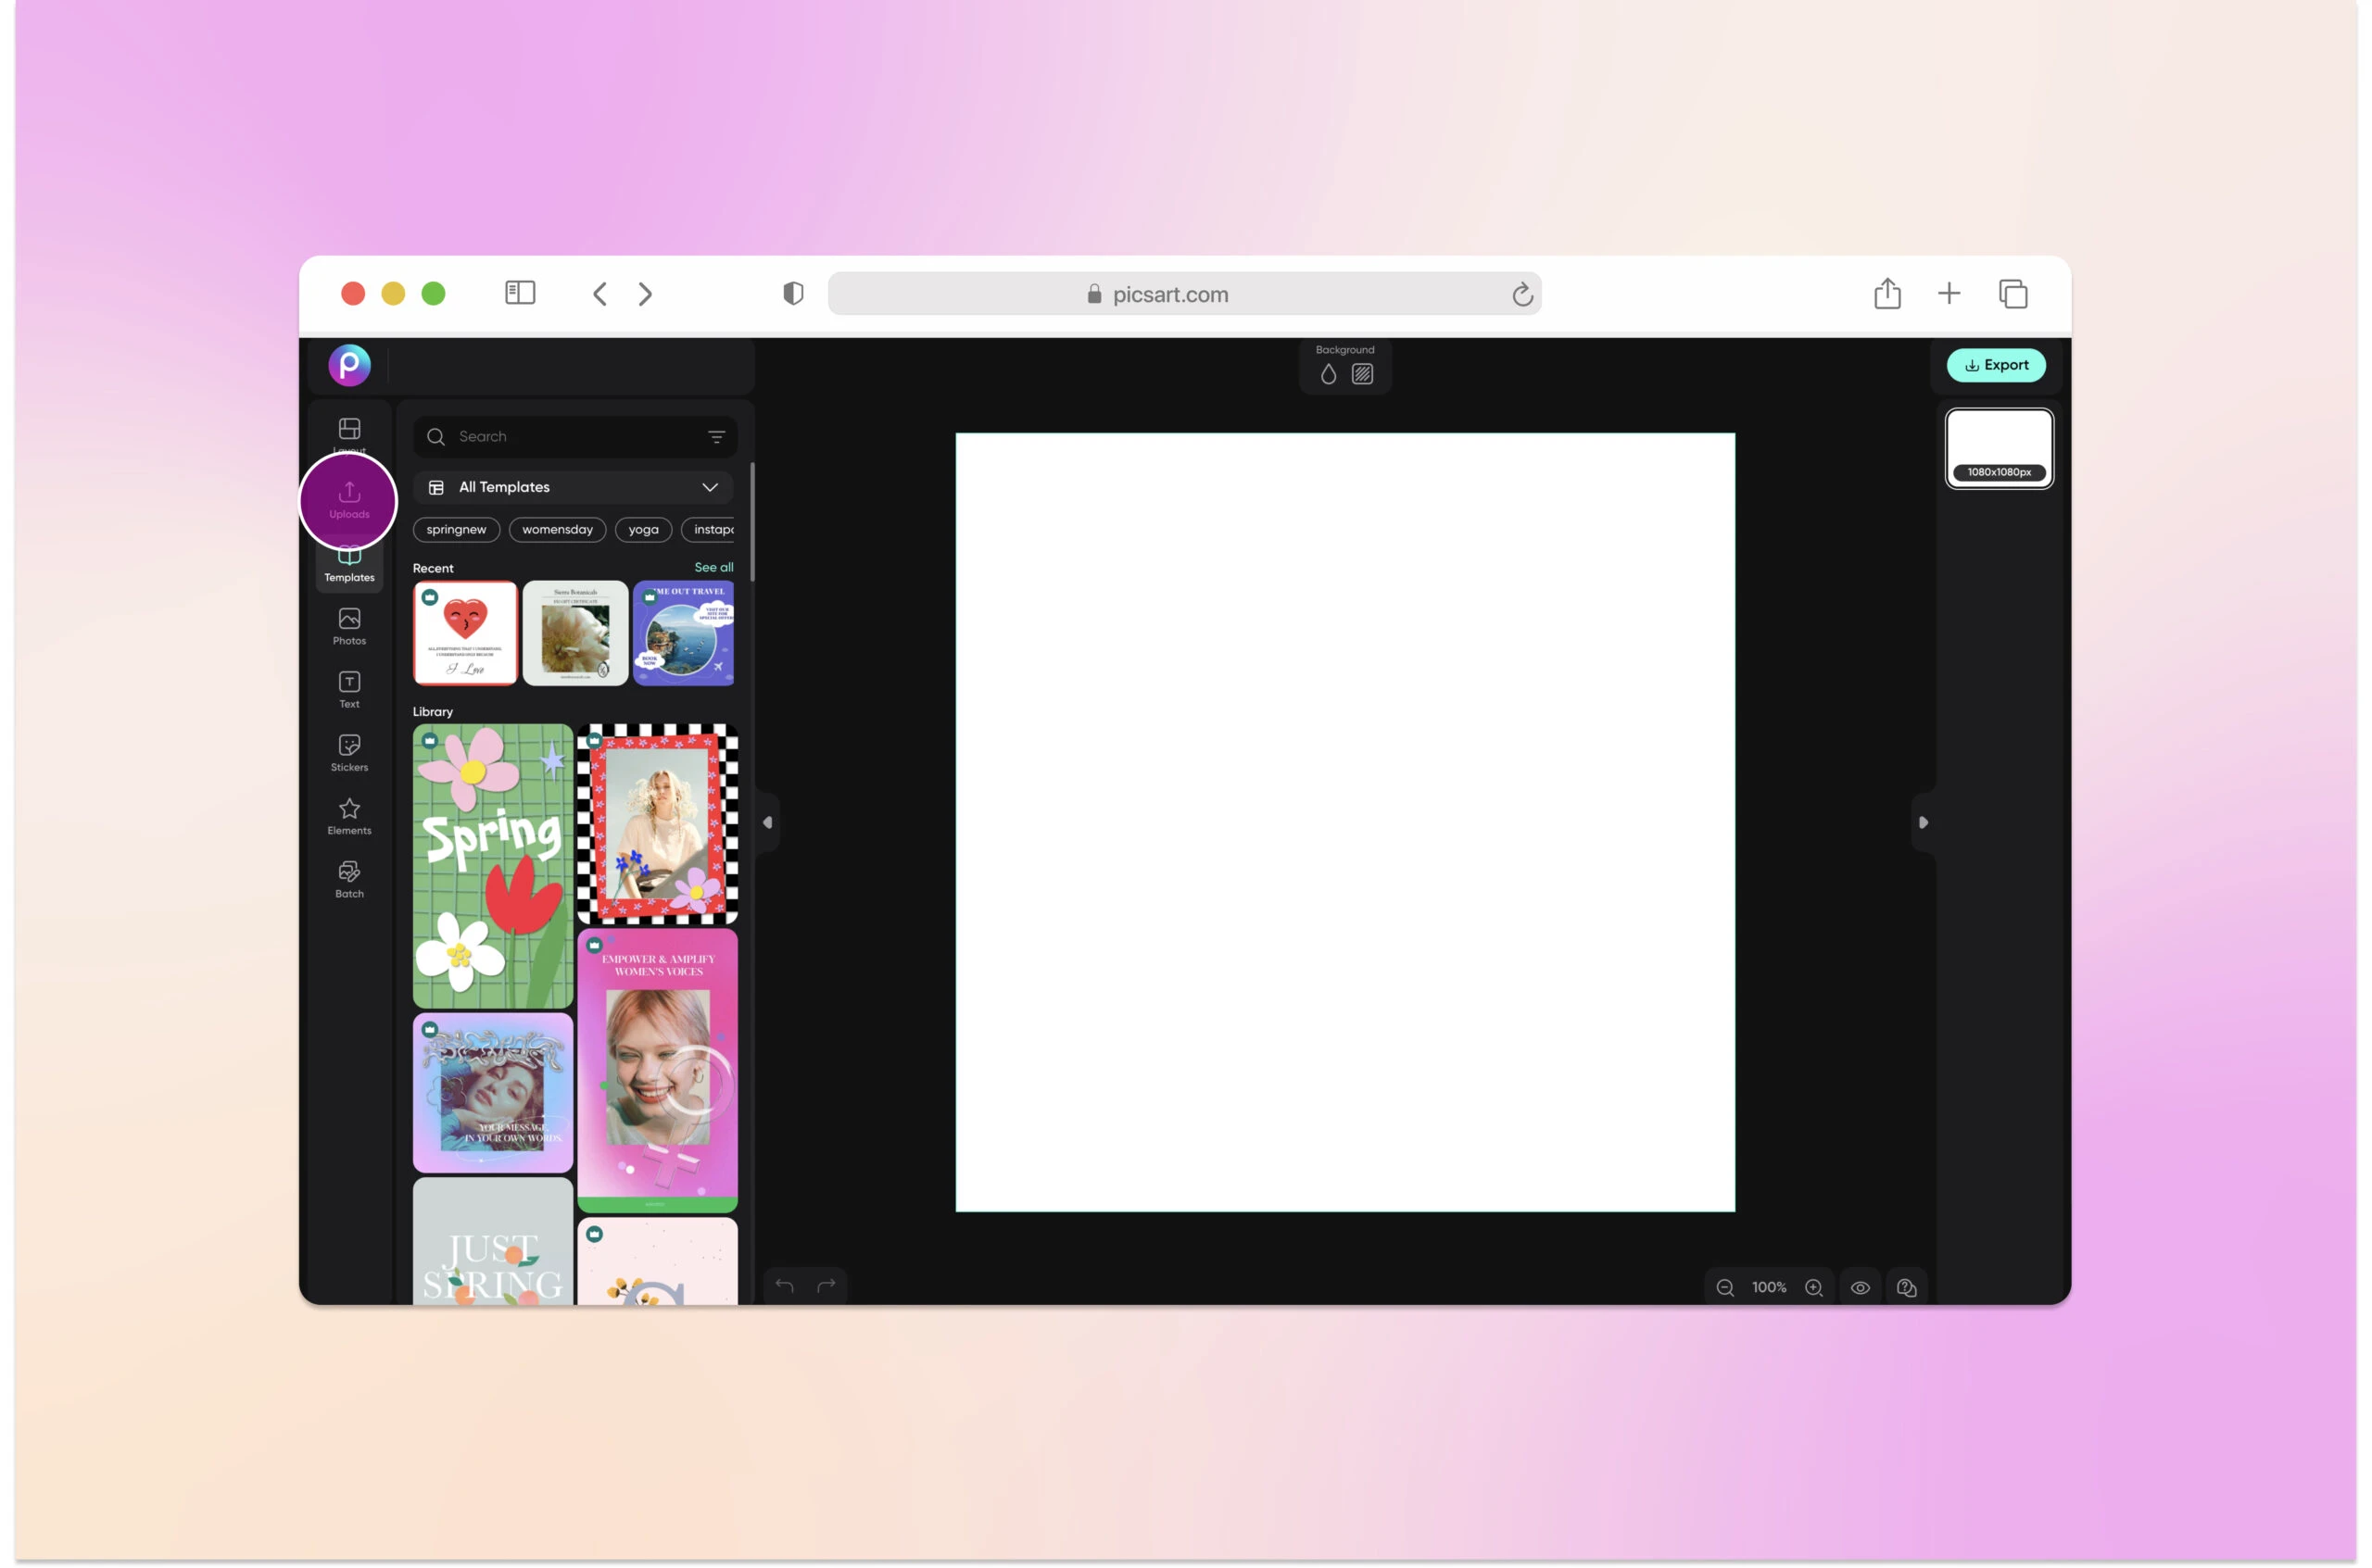Select the womensday tag filter
Viewport: 2372px width, 1568px height.
coord(557,529)
